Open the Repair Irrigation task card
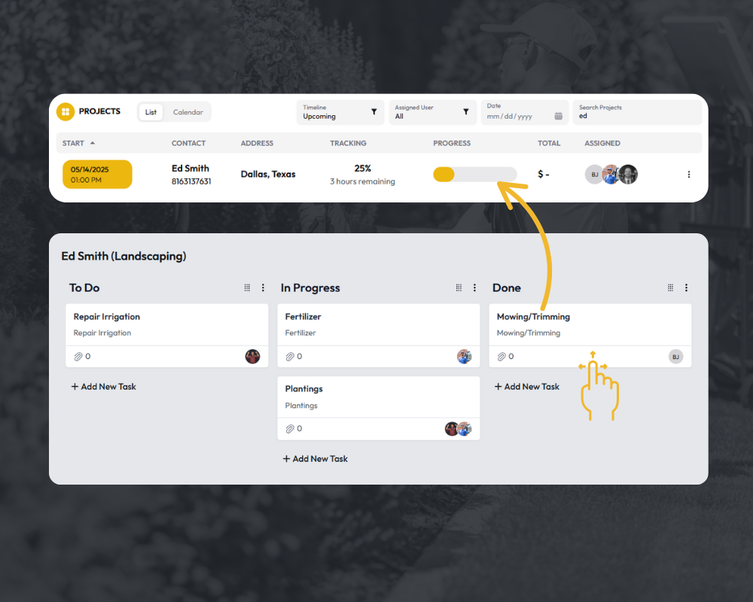This screenshot has width=753, height=602. pyautogui.click(x=166, y=335)
